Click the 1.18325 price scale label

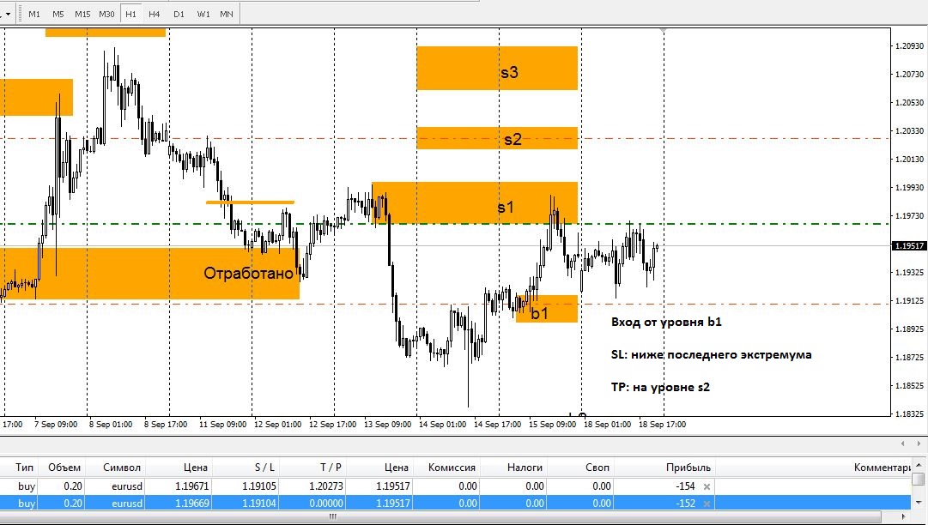pyautogui.click(x=909, y=413)
